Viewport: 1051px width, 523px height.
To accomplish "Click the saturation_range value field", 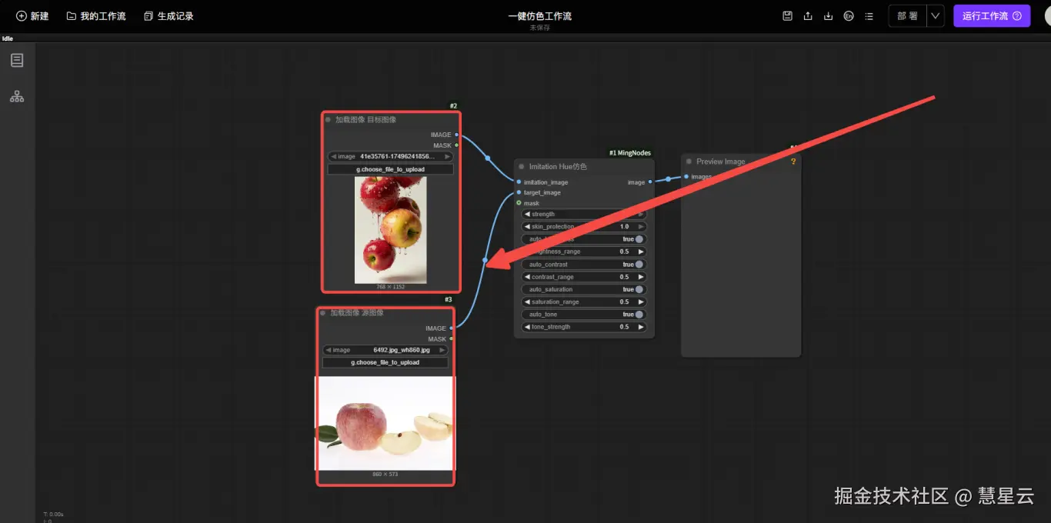I will 584,301.
